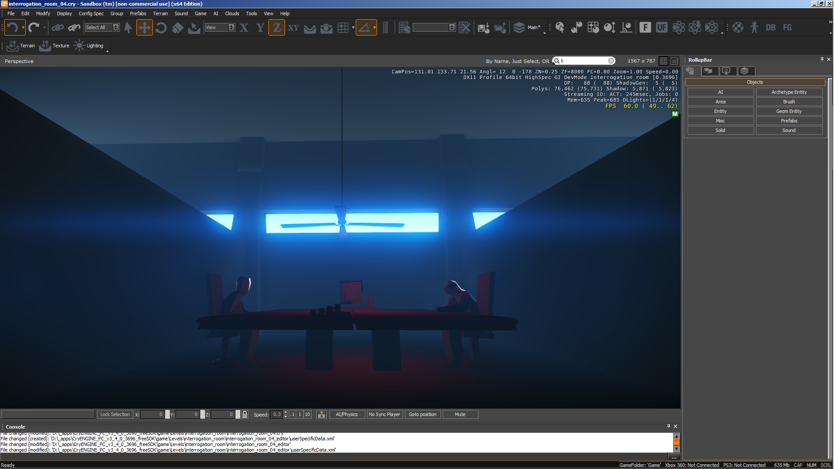Click the Archetype Entity button
This screenshot has height=469, width=834.
(789, 92)
